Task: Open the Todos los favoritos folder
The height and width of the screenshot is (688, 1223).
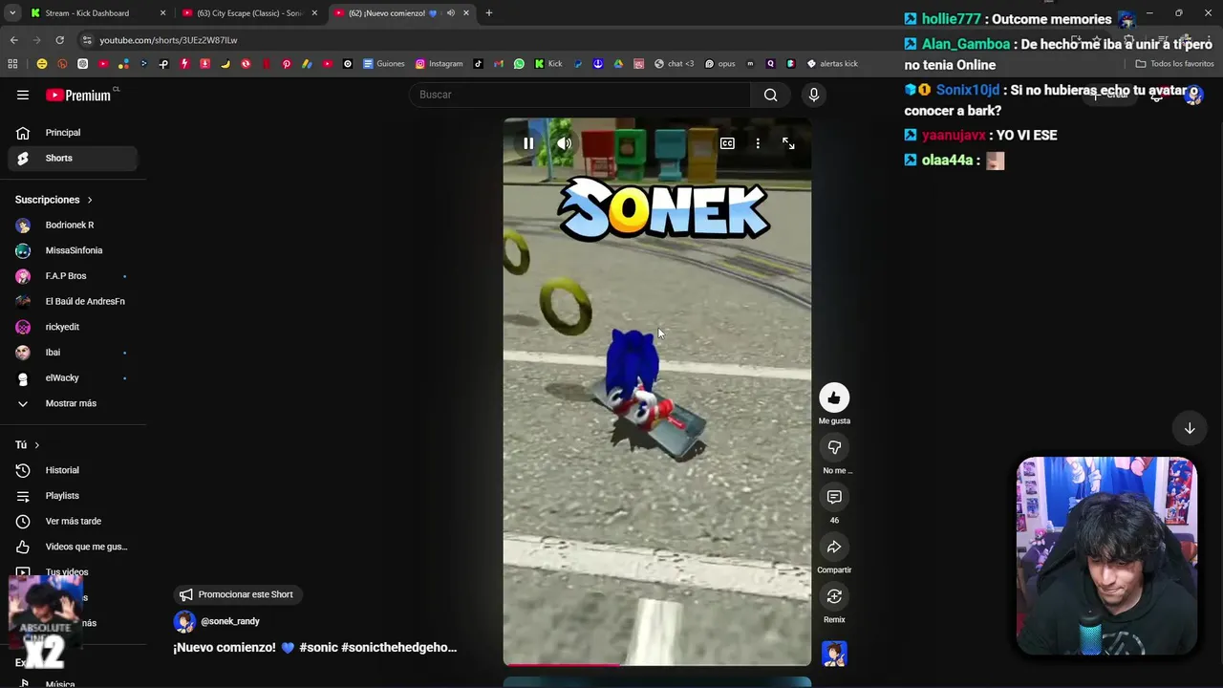Action: point(1174,64)
